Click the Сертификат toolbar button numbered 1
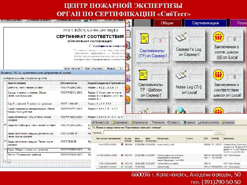 tap(120, 122)
